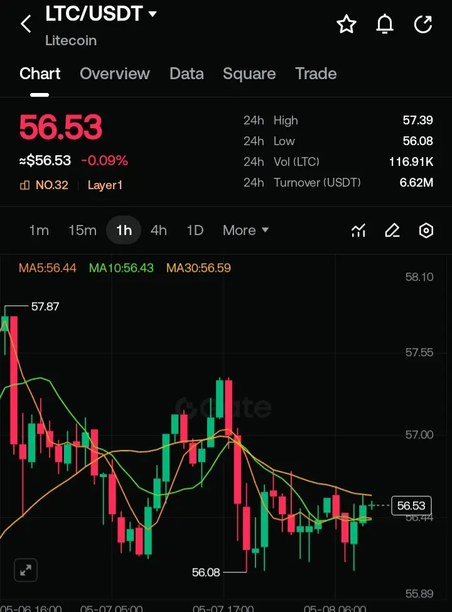Viewport: 452px width, 612px height.
Task: Add LTC/USDT to favorites with the star
Action: pyautogui.click(x=347, y=25)
